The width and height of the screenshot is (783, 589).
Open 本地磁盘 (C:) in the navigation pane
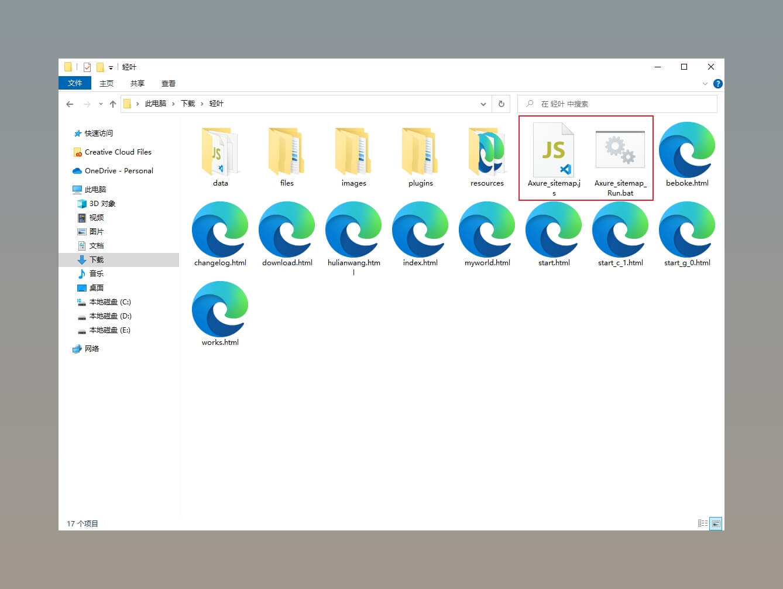pyautogui.click(x=110, y=302)
